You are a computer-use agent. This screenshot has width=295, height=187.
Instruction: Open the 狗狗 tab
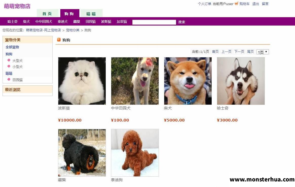(x=69, y=13)
